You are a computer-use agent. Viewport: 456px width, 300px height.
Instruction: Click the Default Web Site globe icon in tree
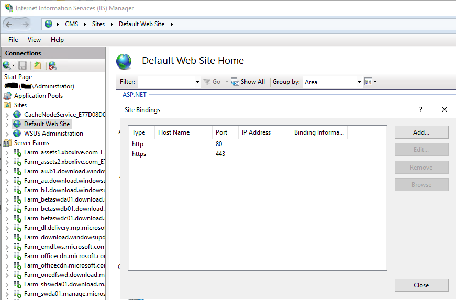pyautogui.click(x=17, y=124)
